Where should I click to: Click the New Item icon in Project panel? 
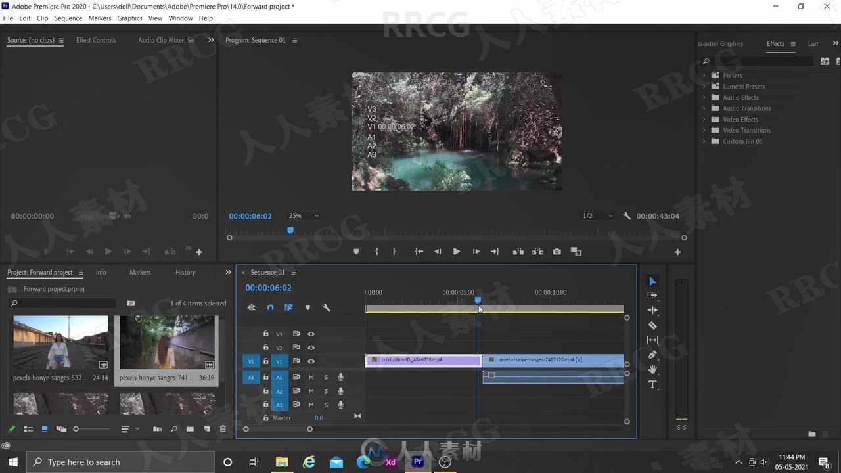[x=206, y=429]
